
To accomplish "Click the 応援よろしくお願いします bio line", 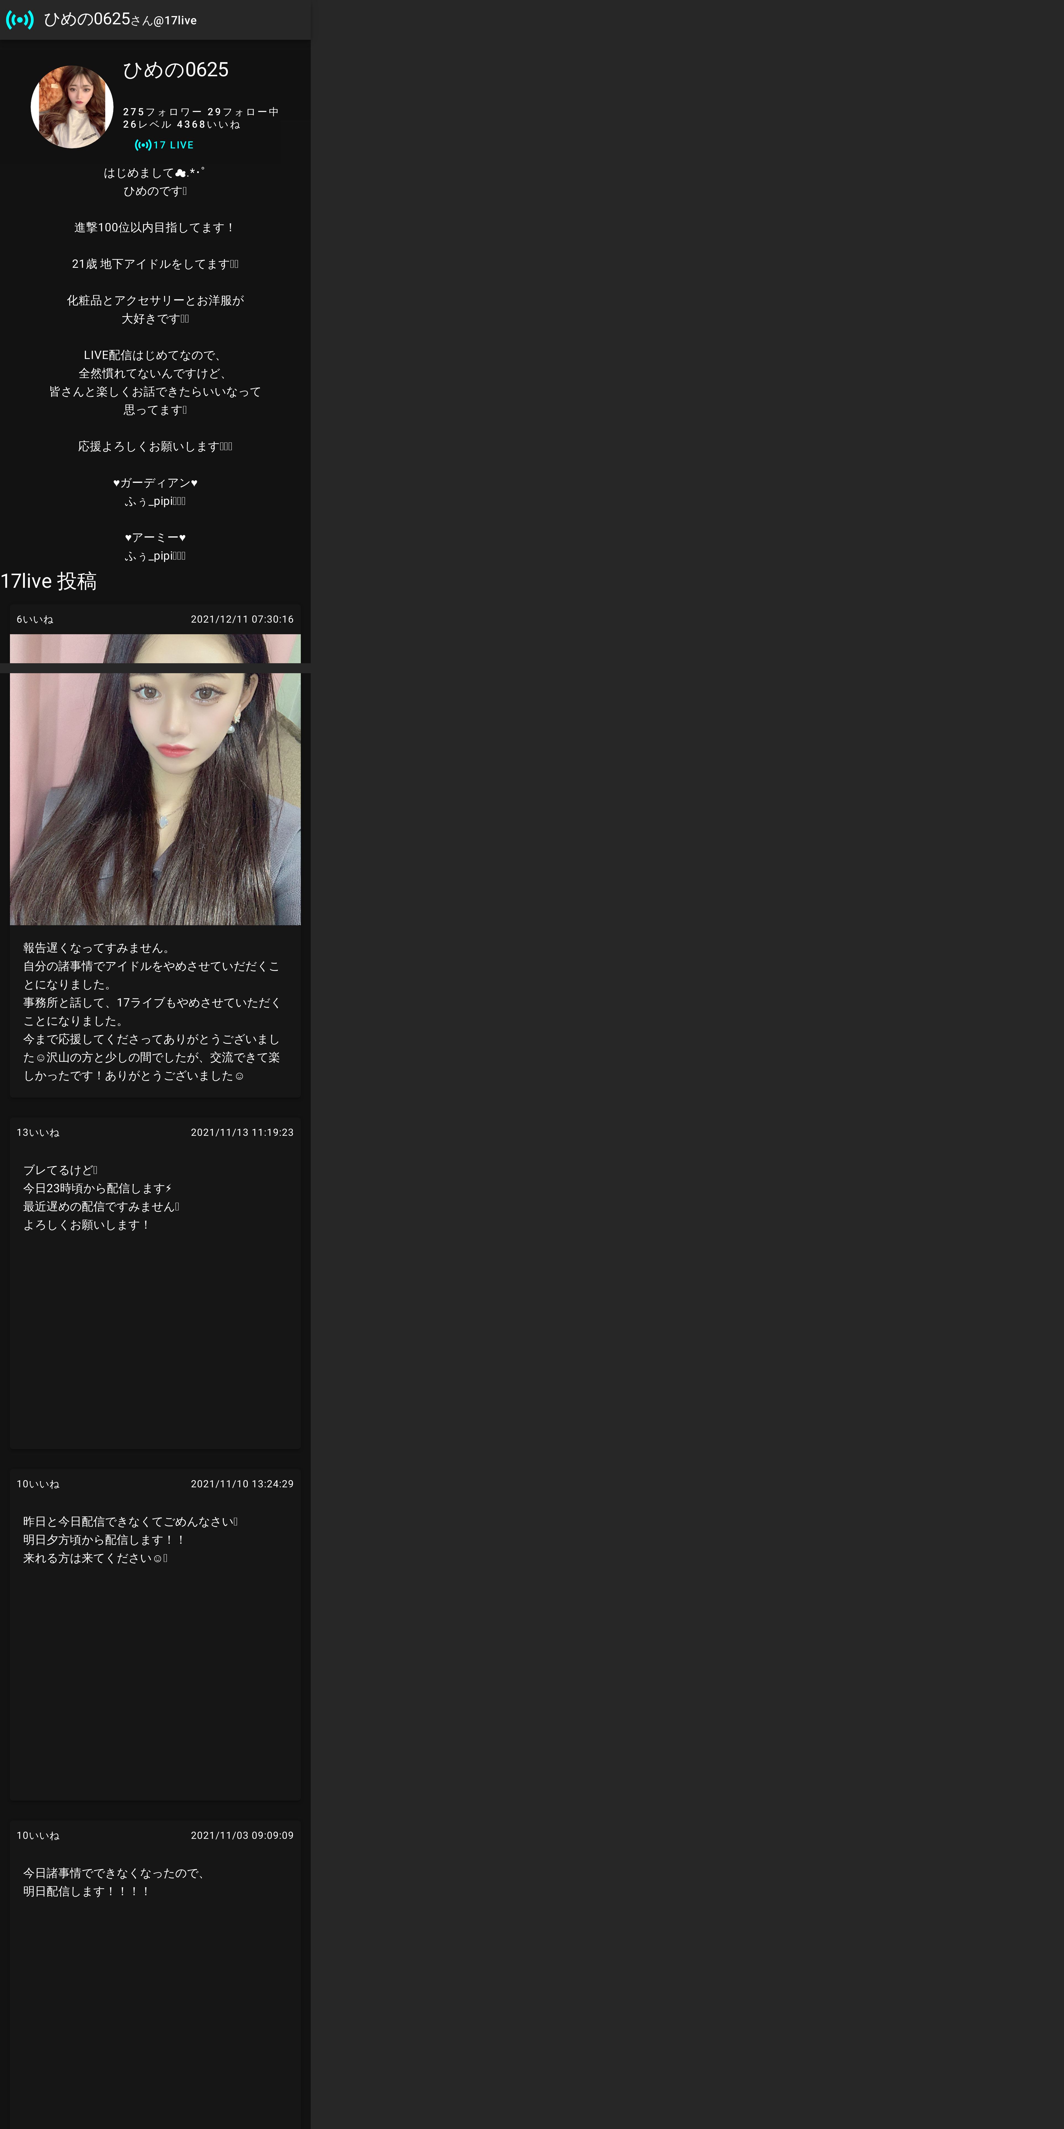I will 155,446.
